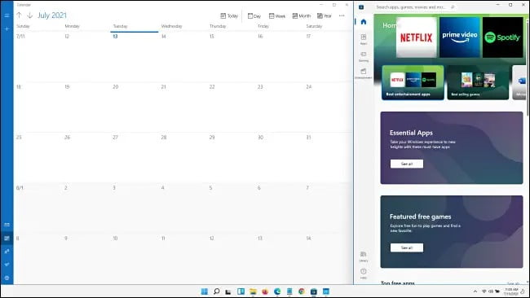Open the Store Gaming section

[364, 56]
